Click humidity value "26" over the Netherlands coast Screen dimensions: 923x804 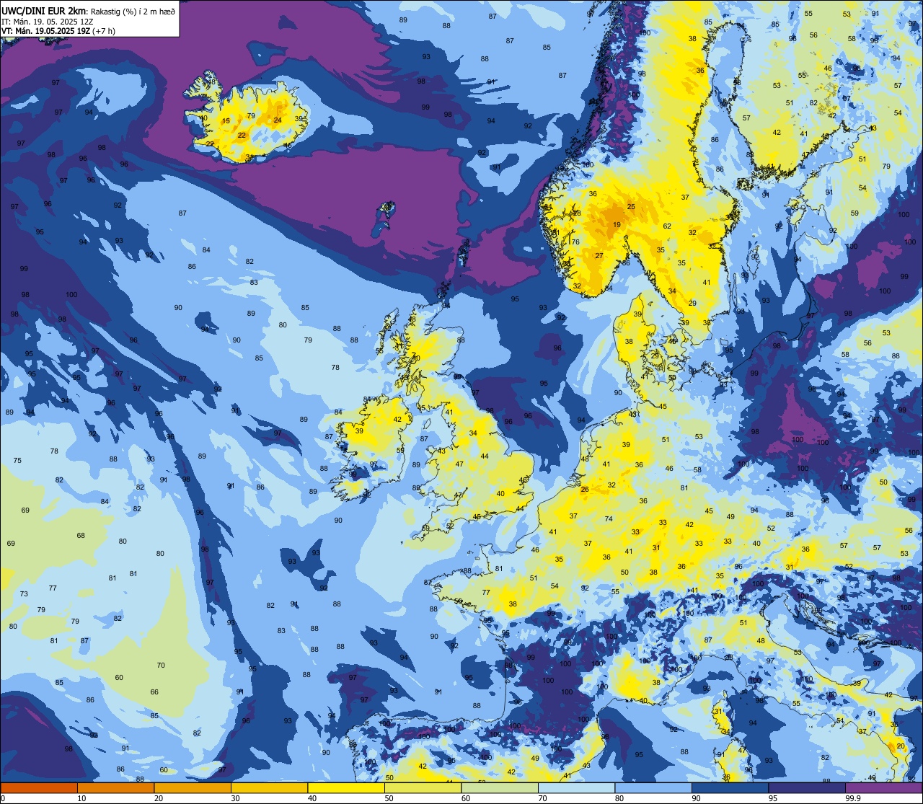(x=585, y=490)
